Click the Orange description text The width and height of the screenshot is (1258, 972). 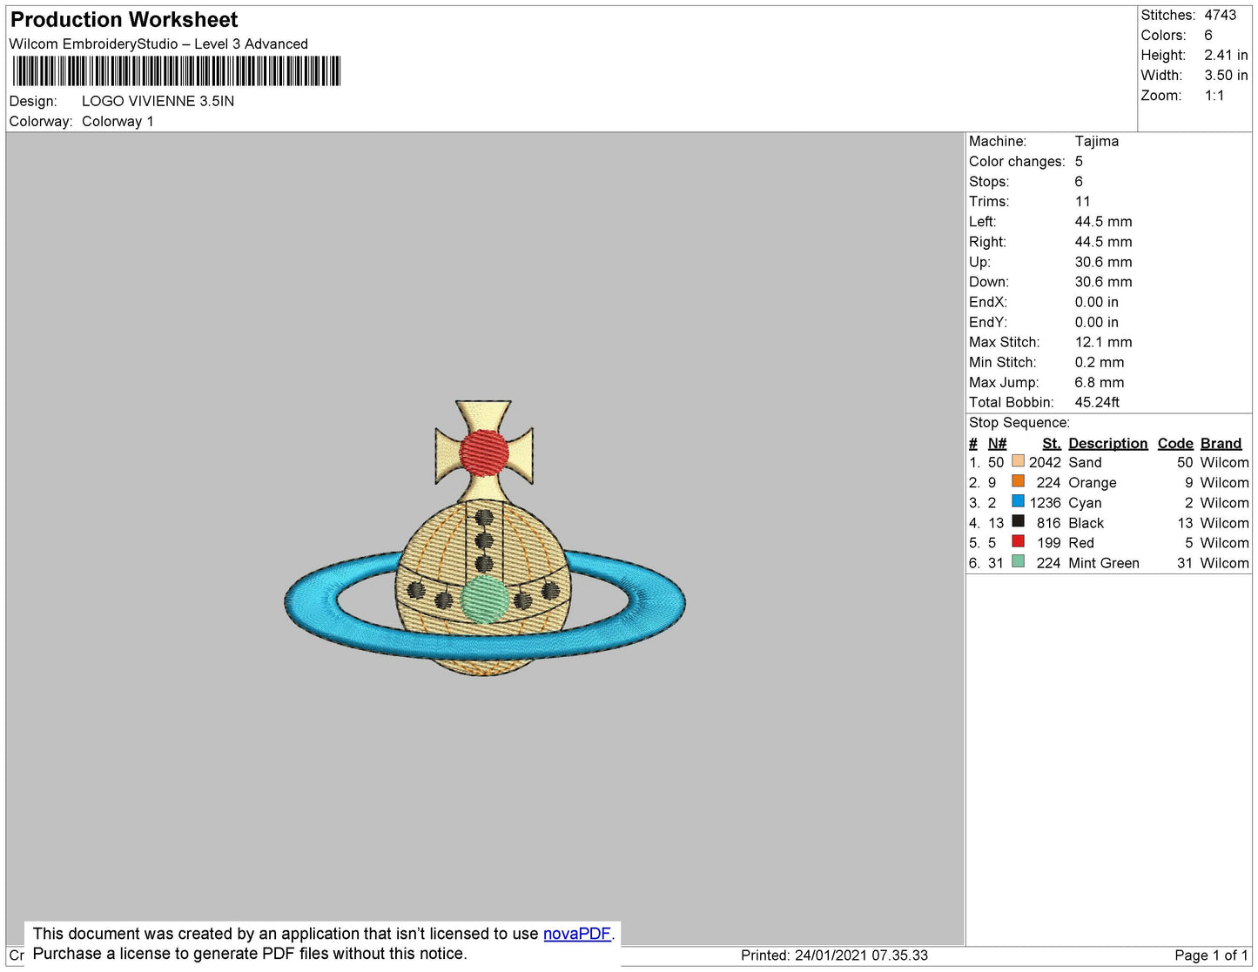[1092, 482]
